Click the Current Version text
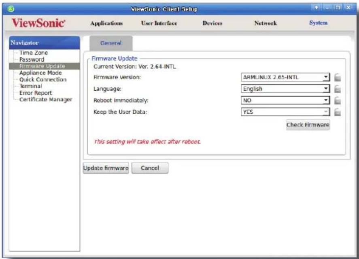This screenshot has width=359, height=259. pos(135,67)
